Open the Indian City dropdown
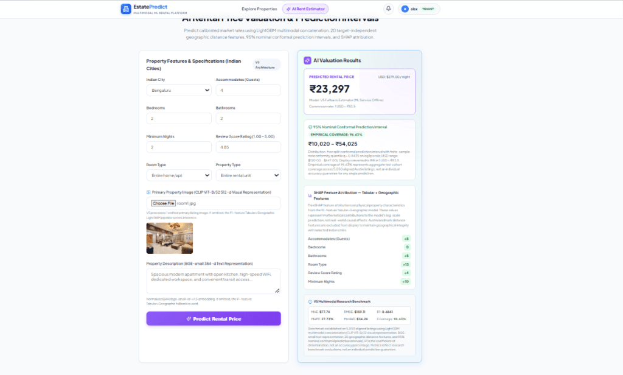The width and height of the screenshot is (623, 375). point(179,90)
